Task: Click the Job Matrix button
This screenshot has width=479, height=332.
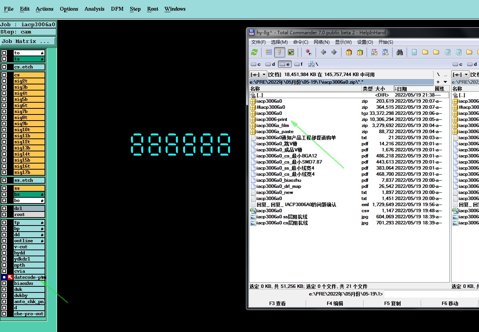Action: tap(28, 41)
